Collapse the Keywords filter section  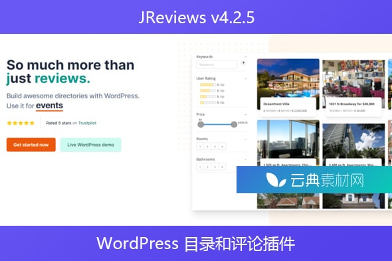point(246,56)
